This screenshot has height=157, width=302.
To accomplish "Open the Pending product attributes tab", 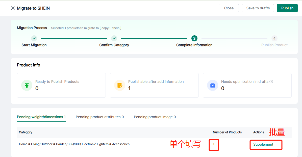I will [x=100, y=117].
